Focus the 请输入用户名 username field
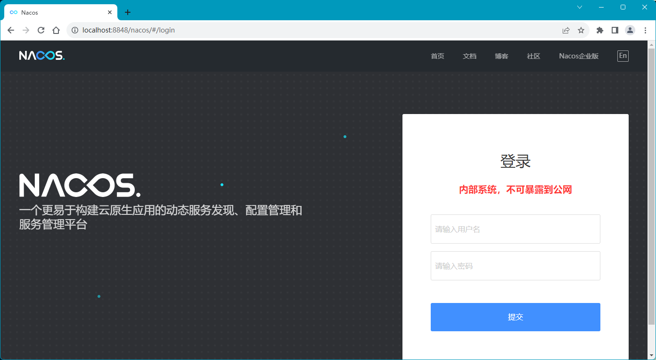Image resolution: width=656 pixels, height=360 pixels. pos(516,229)
